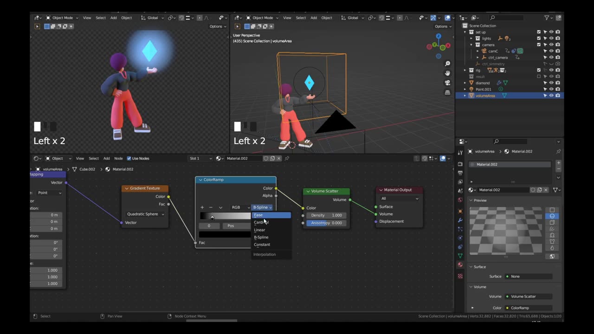Open the Modifiers wrench properties tab
This screenshot has width=594, height=334.
click(x=460, y=220)
